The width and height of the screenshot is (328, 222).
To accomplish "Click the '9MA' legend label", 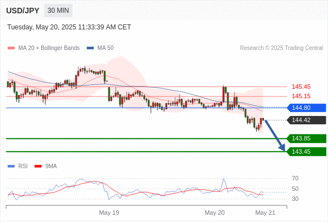I will [51, 167].
